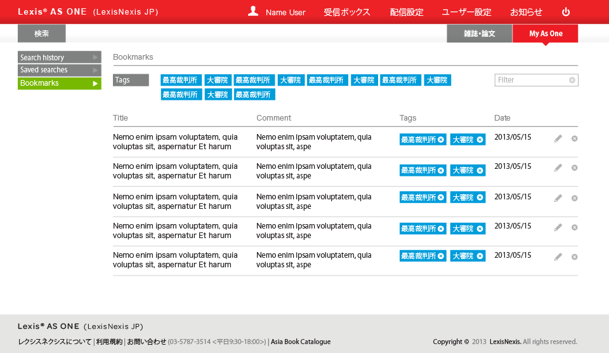Click the Name User link

[x=285, y=13]
